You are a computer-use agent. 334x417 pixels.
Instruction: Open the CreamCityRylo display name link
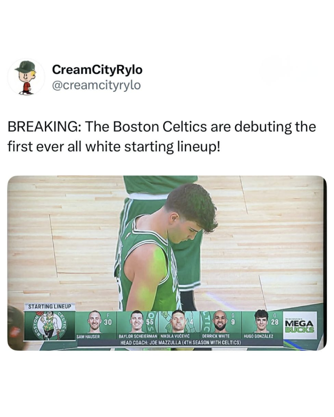[97, 69]
